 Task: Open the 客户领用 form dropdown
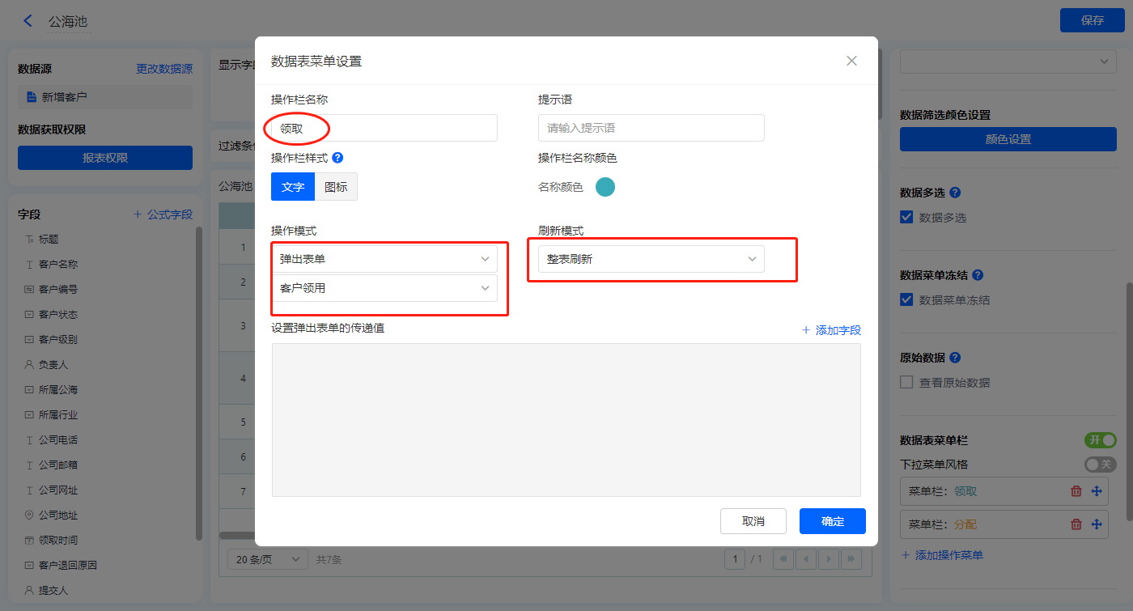point(384,288)
